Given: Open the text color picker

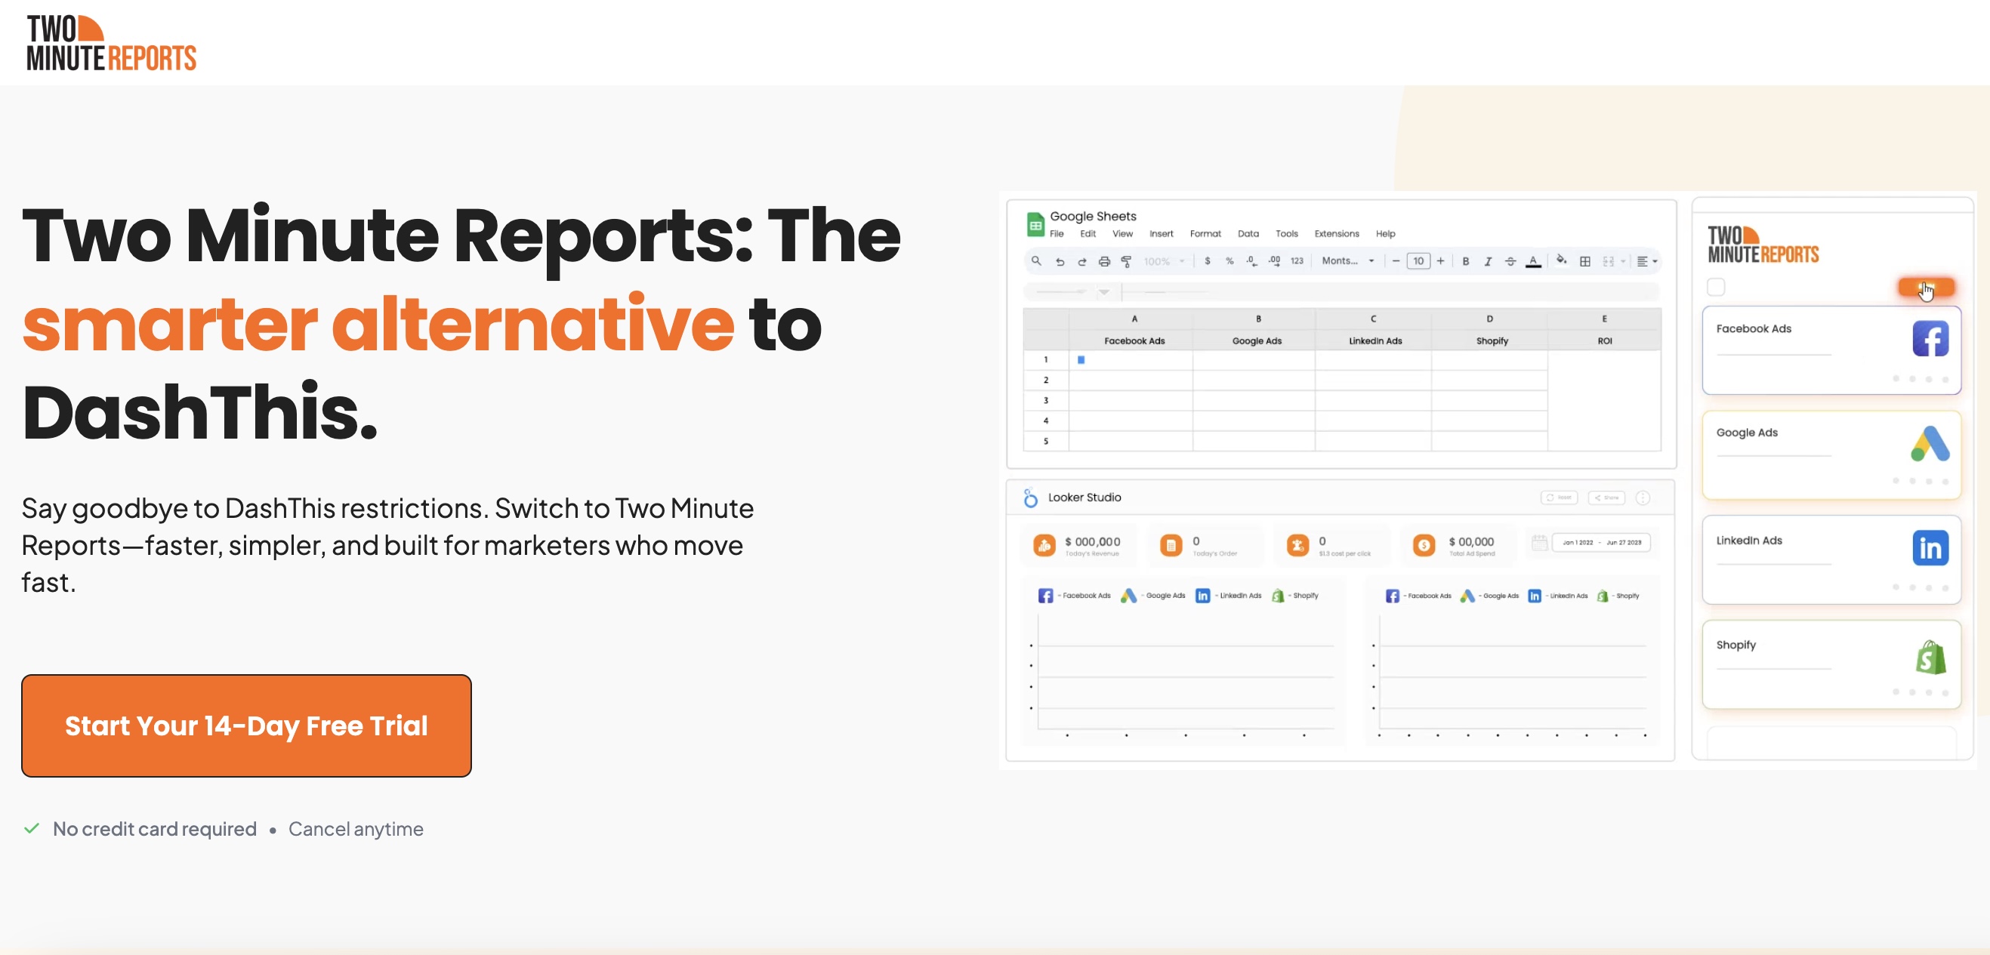Looking at the screenshot, I should pos(1533,262).
